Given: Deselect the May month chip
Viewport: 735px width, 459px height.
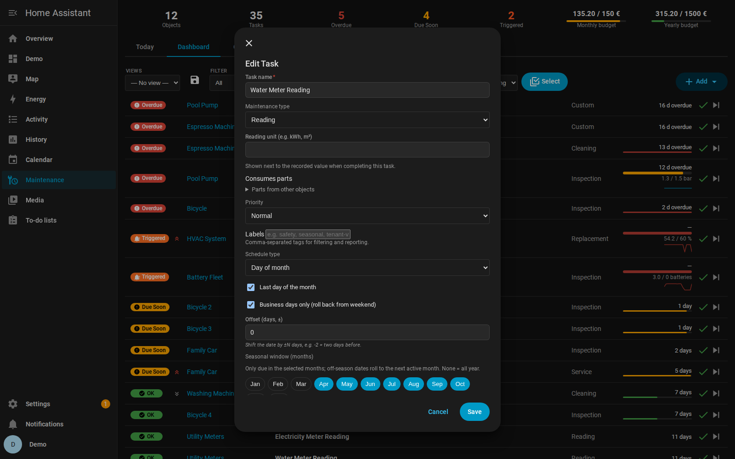Looking at the screenshot, I should pos(347,384).
